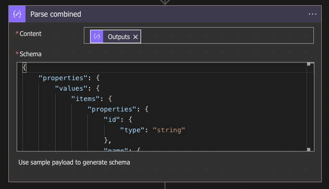The width and height of the screenshot is (329, 189).
Task: Click the schema editor scrollbar track
Action: (309, 107)
